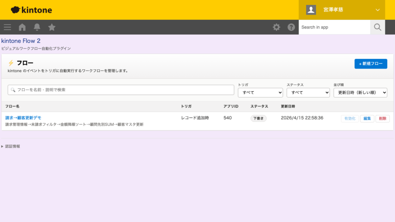Viewport: 395px width, 222px height.
Task: Click the kintone logo
Action: point(31,10)
